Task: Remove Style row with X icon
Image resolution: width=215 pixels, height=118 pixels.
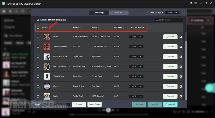Action: pos(181,96)
